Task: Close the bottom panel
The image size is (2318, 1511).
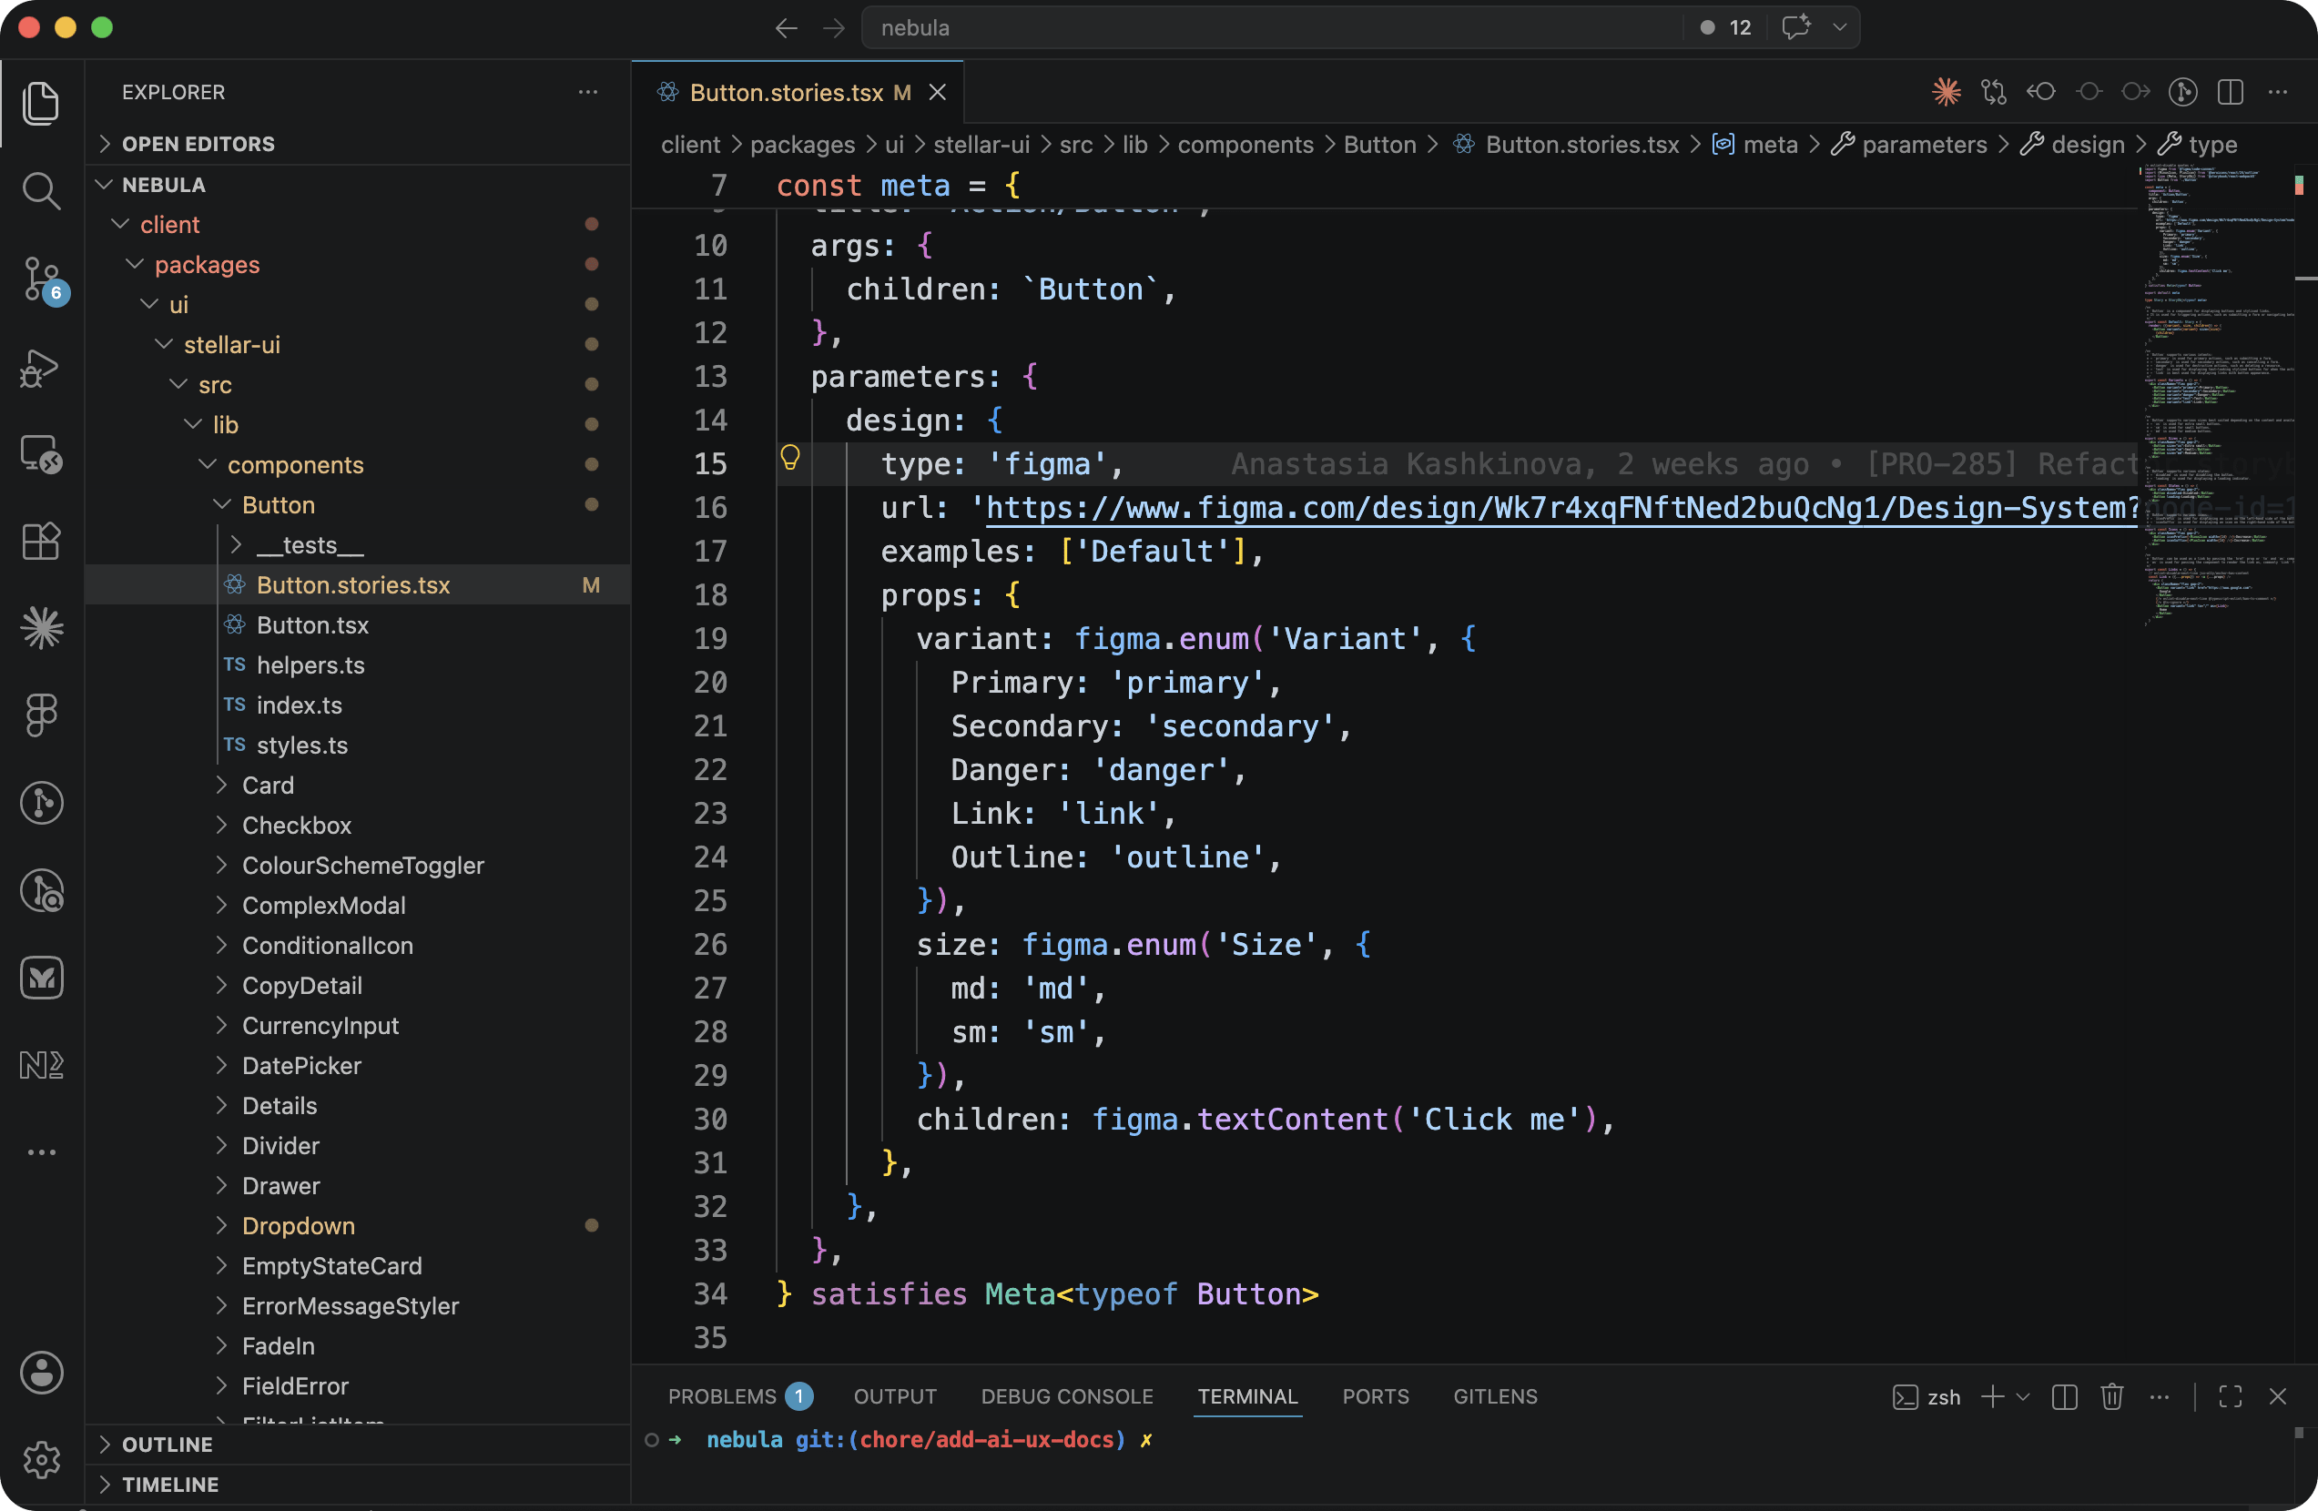Action: (x=2277, y=1396)
